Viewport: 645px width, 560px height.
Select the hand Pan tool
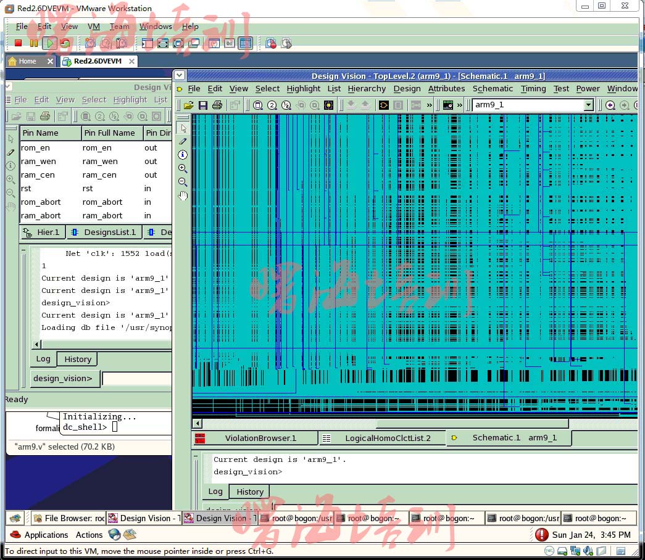[183, 196]
